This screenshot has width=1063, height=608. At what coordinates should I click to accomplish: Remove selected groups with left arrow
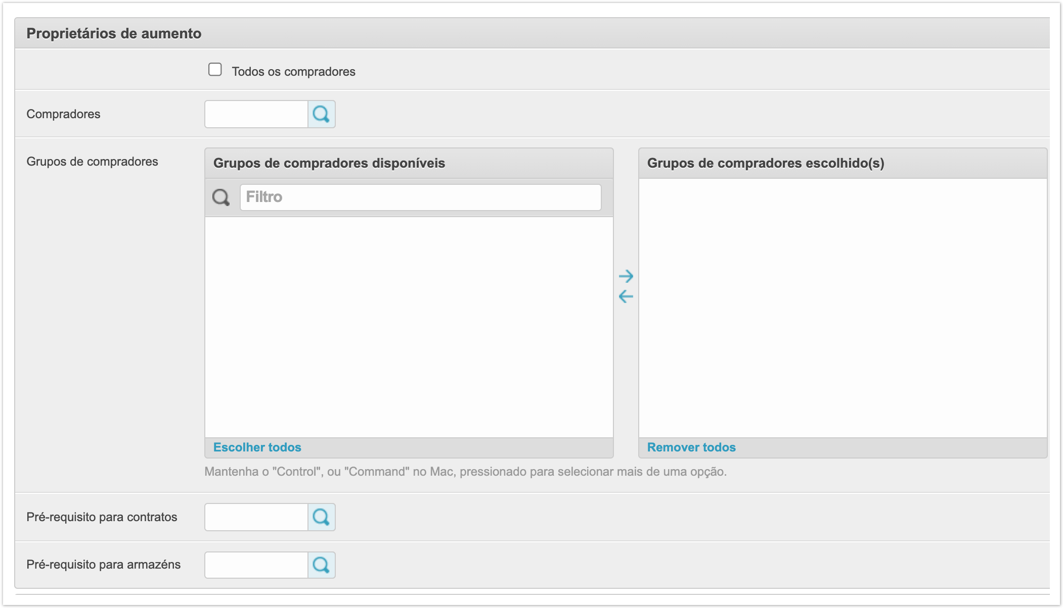coord(626,296)
